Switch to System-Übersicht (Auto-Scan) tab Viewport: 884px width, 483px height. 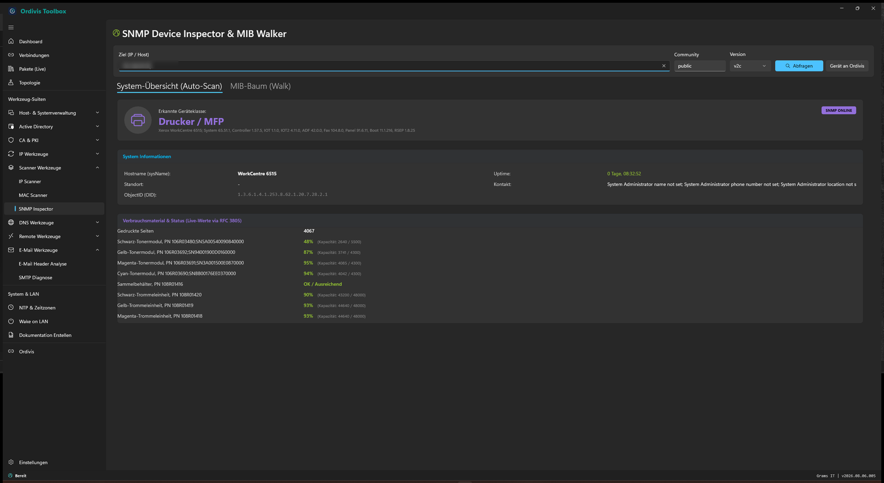[x=169, y=86]
